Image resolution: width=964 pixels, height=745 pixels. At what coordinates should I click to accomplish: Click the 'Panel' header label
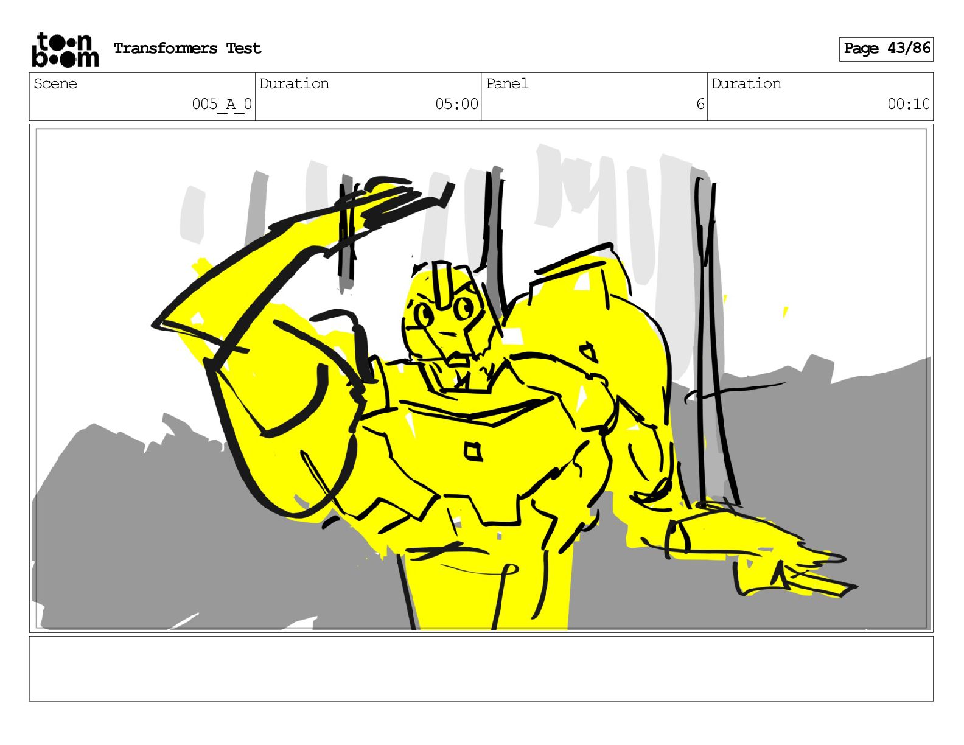click(507, 83)
